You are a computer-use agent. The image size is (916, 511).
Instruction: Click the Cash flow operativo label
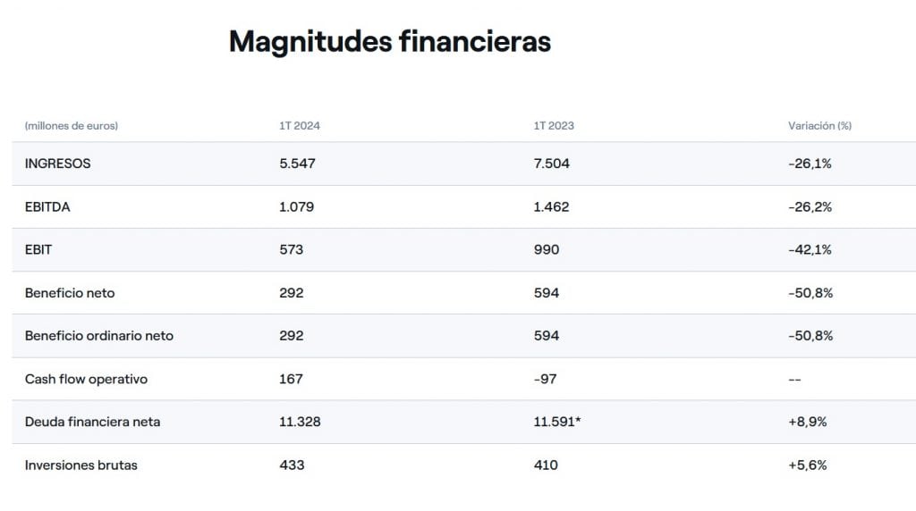86,379
